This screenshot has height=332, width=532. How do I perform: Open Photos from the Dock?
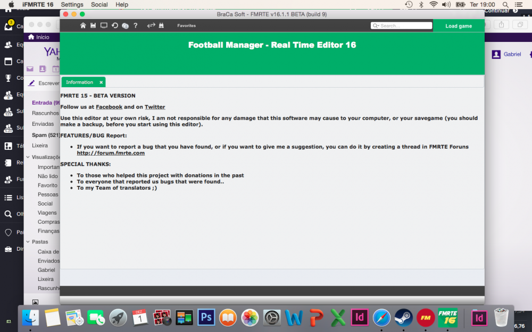[x=250, y=318]
